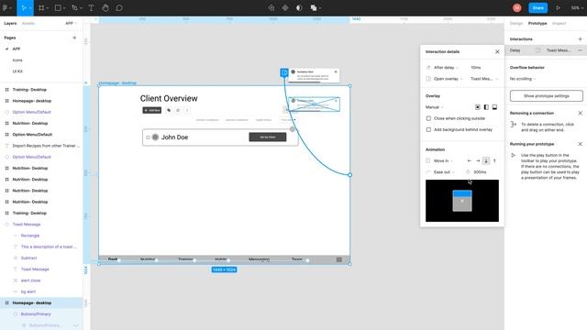The image size is (587, 330).
Task: Open the APP page dropdown
Action: pyautogui.click(x=71, y=23)
